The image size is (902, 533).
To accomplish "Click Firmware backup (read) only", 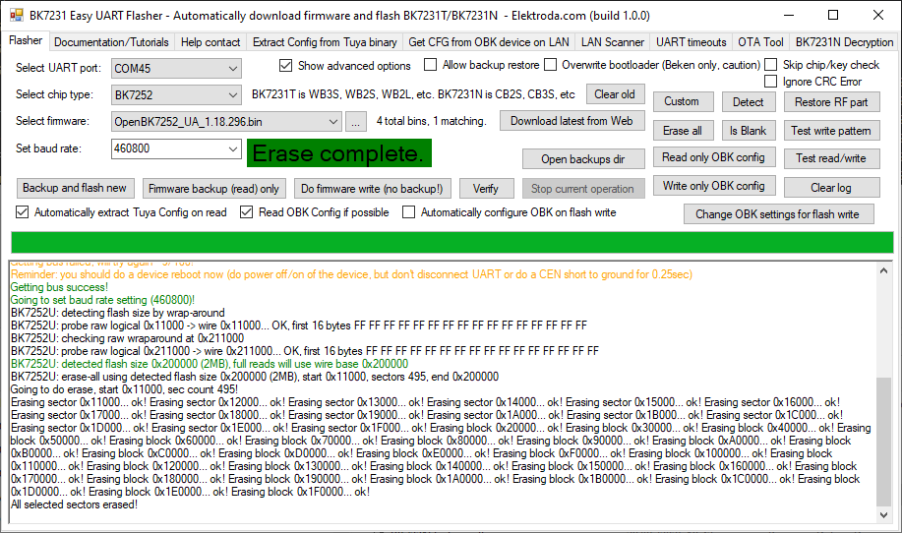I will pyautogui.click(x=213, y=189).
